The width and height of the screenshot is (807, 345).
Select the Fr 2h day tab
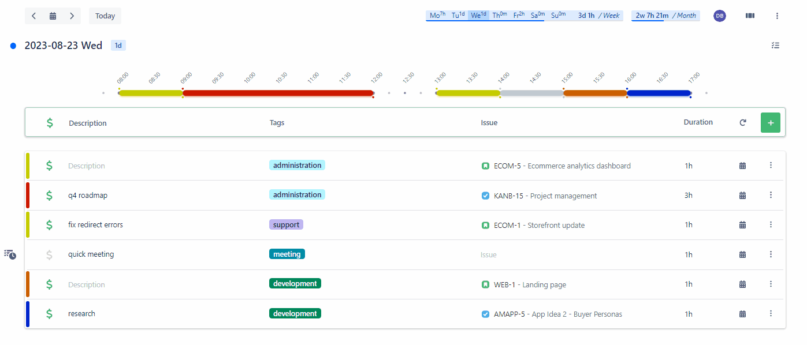click(518, 16)
